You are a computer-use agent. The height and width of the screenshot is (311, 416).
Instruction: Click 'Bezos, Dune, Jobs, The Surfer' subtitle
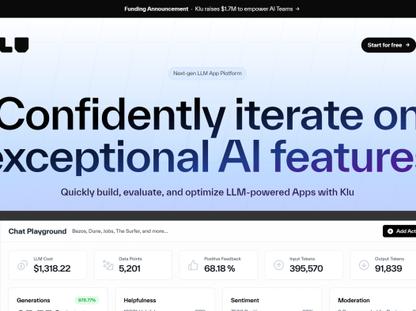pyautogui.click(x=120, y=231)
